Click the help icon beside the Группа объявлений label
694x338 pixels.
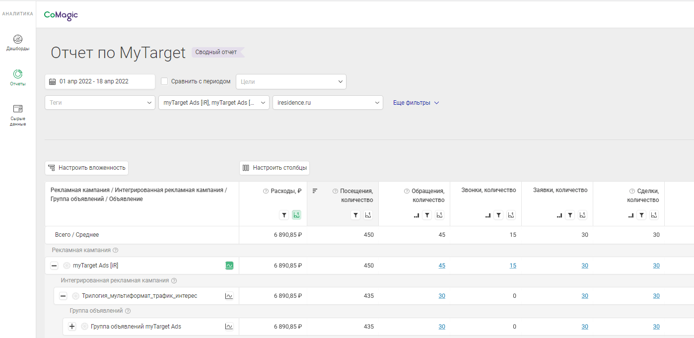[128, 311]
